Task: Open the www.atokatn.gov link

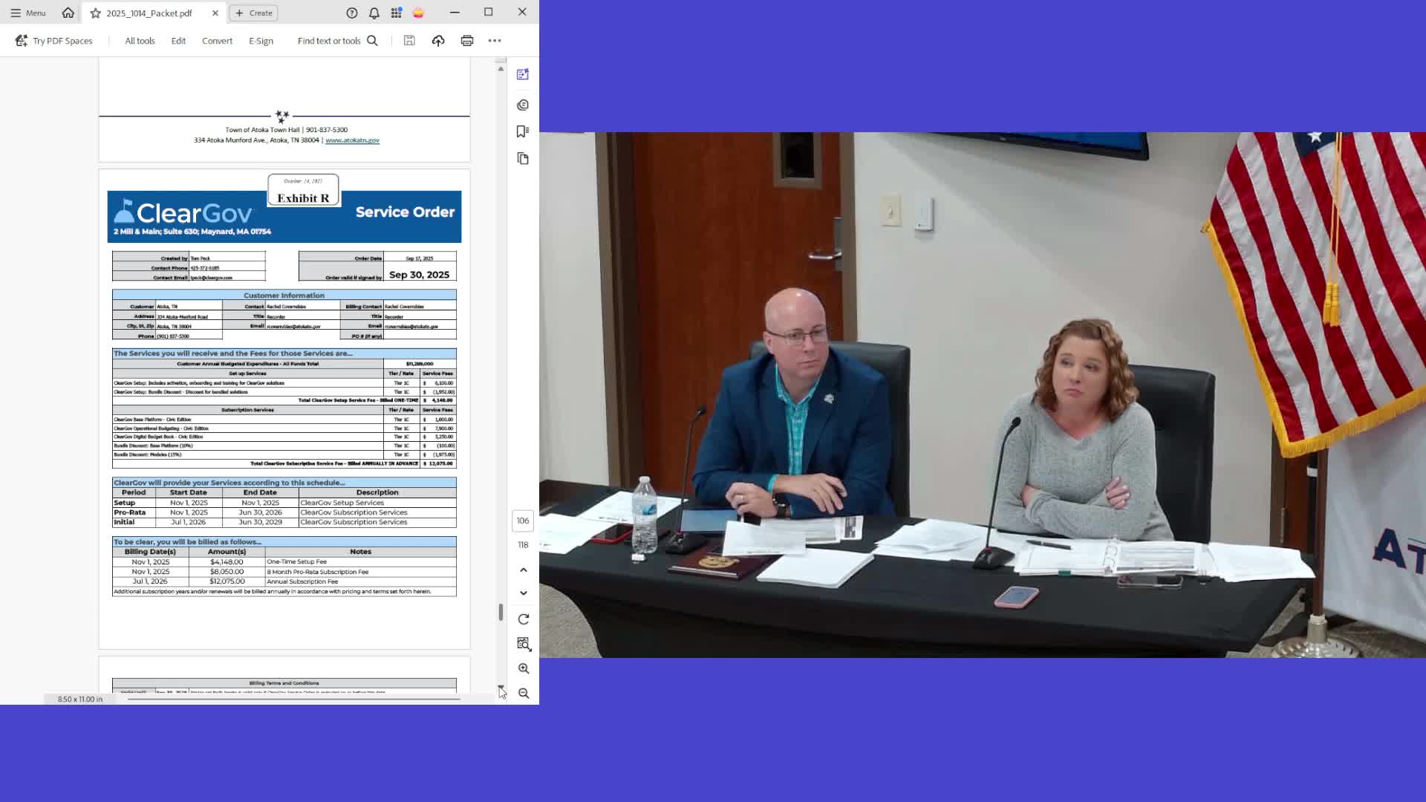Action: [x=352, y=140]
